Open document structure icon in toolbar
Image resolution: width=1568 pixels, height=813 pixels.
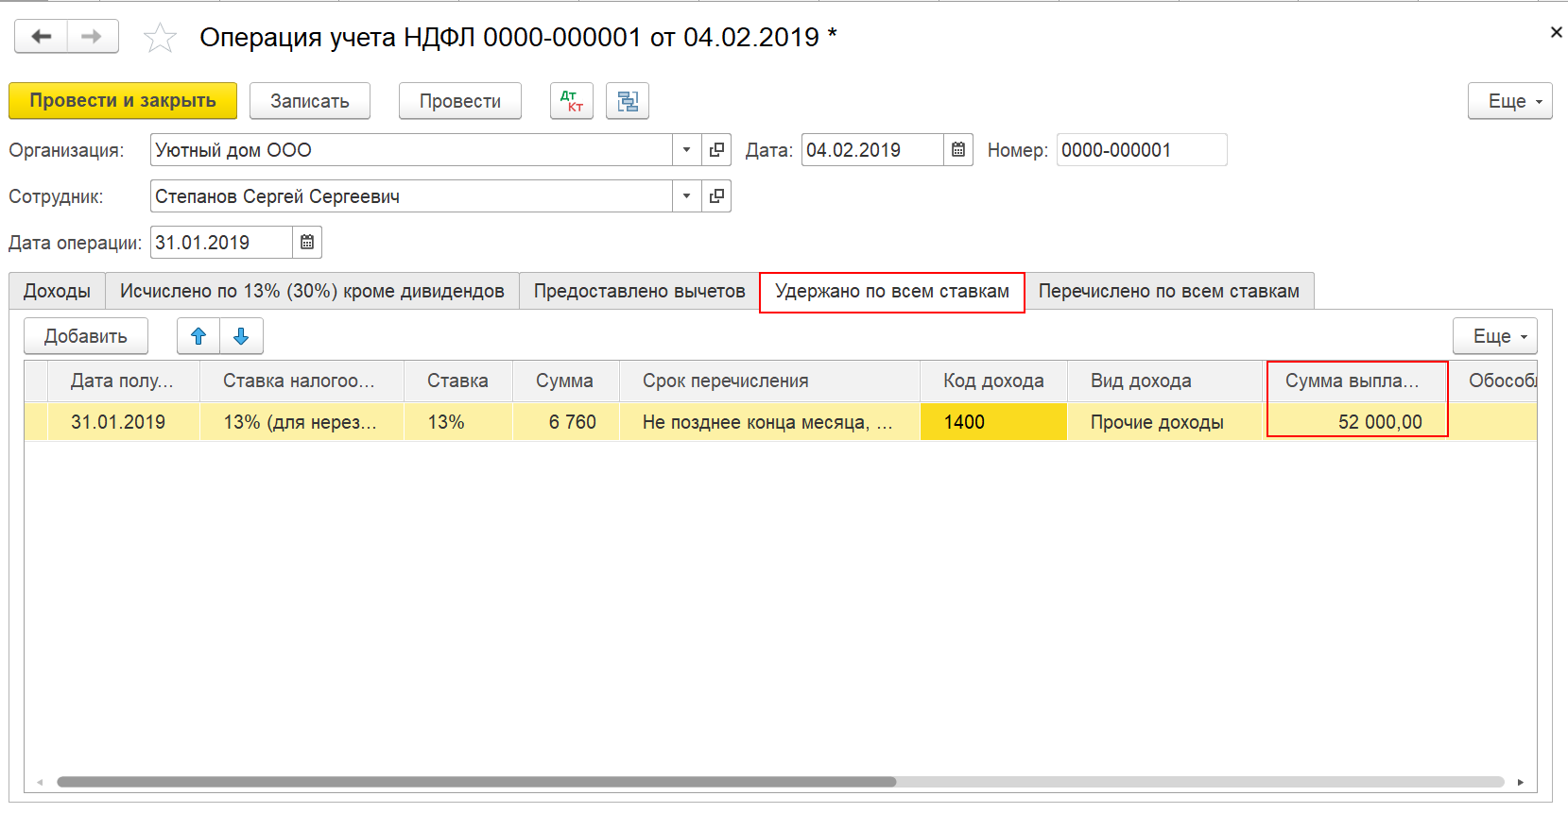pos(628,101)
